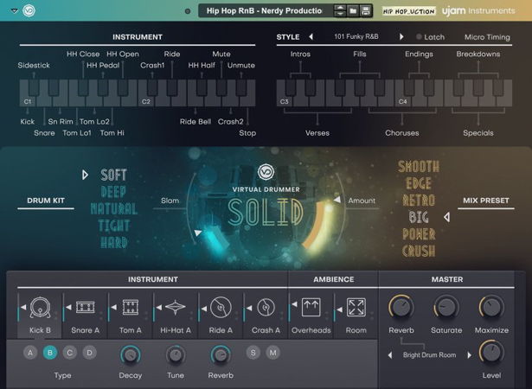Screen dimensions: 532x389
Task: Go to next style after 101 Funky R&B
Action: [x=401, y=37]
